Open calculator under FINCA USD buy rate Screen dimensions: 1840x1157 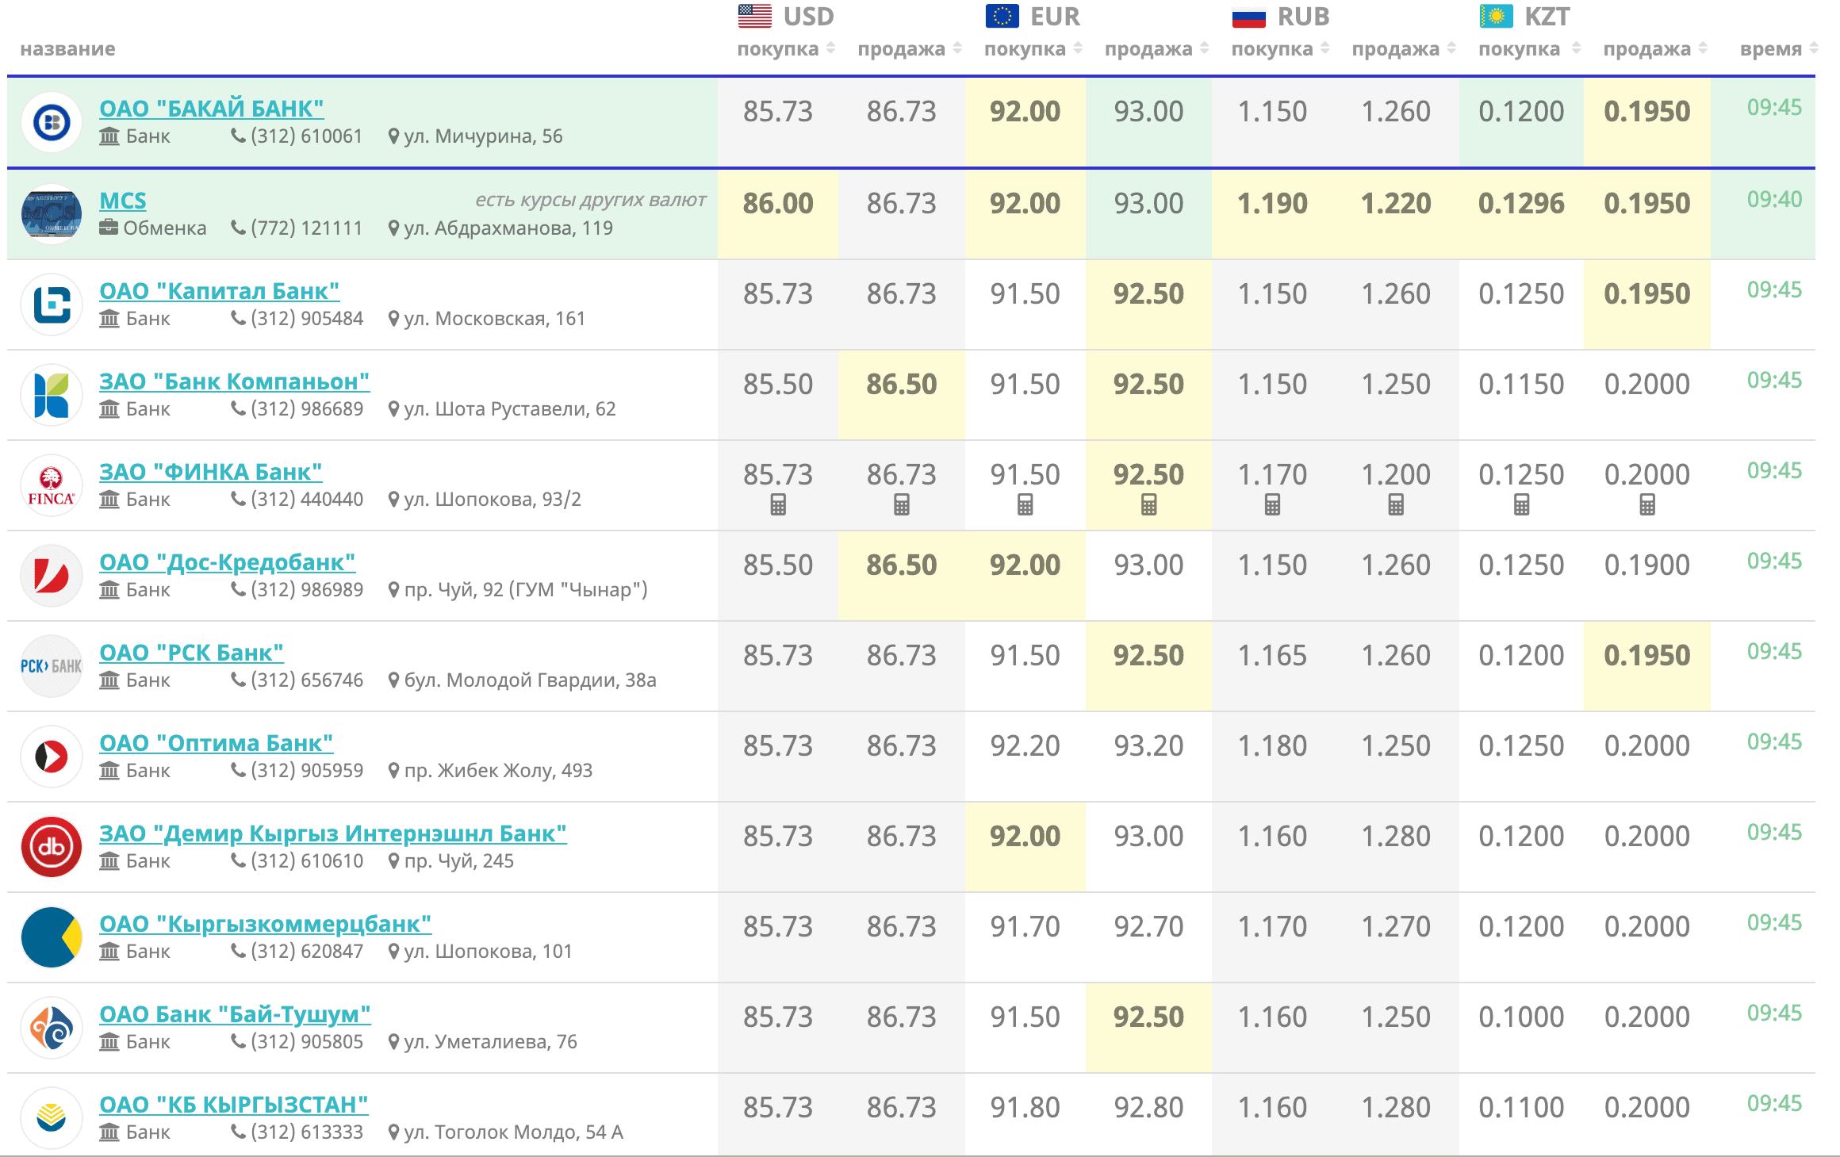[778, 504]
